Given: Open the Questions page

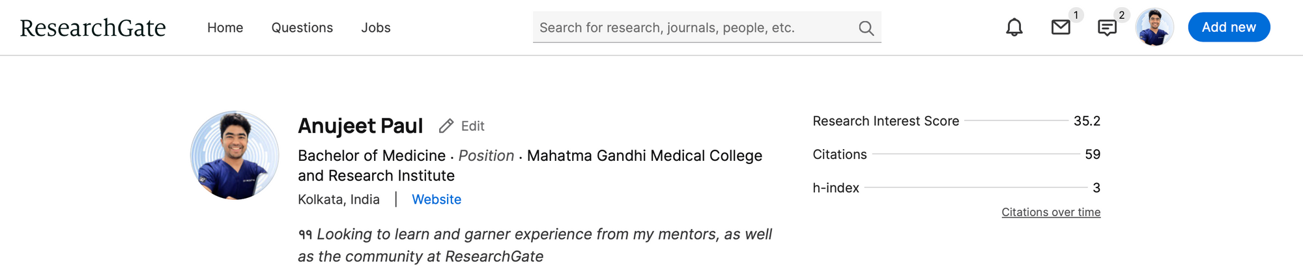Looking at the screenshot, I should tap(302, 27).
